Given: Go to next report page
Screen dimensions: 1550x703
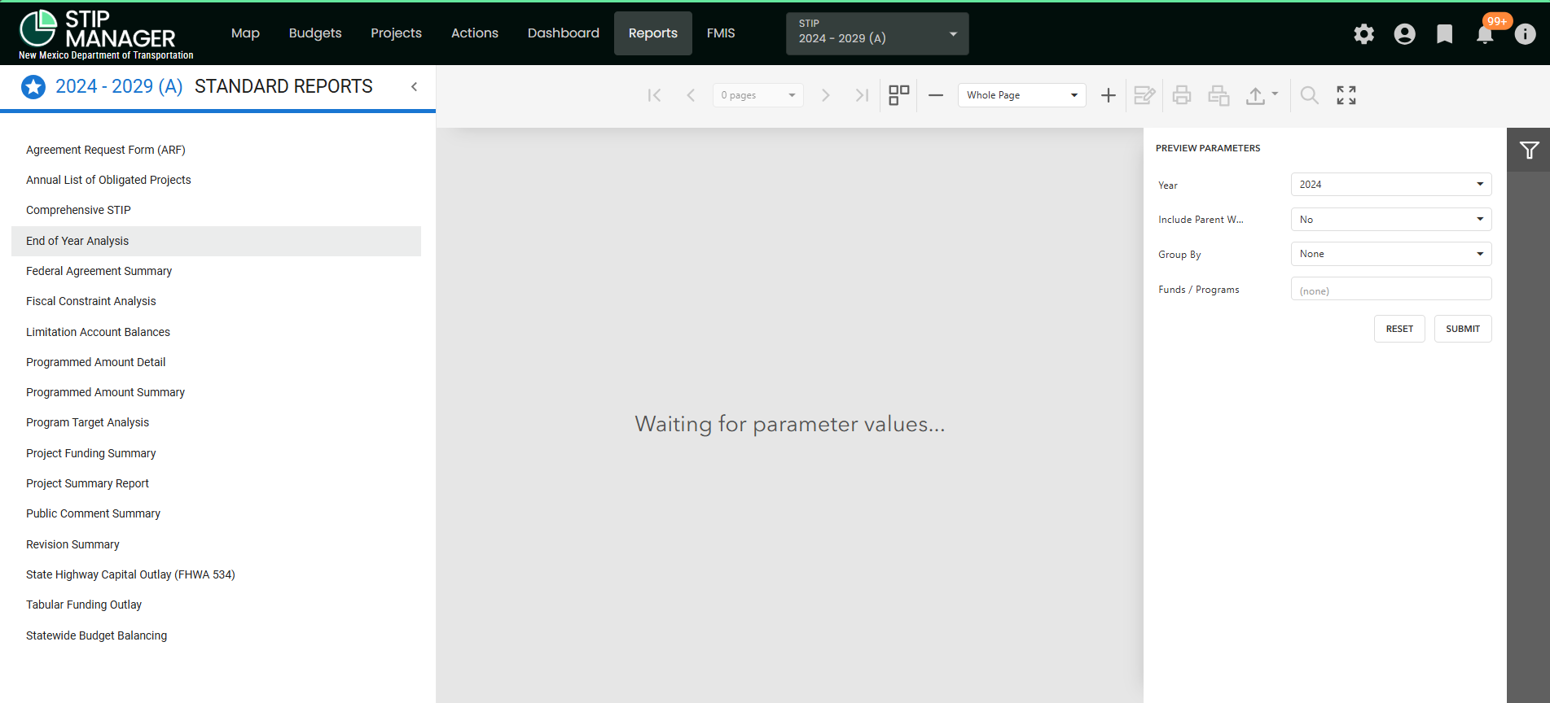Looking at the screenshot, I should [826, 95].
